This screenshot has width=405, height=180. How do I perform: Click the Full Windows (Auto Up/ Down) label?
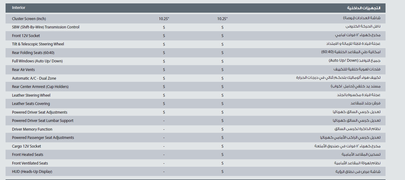[x=37, y=61]
